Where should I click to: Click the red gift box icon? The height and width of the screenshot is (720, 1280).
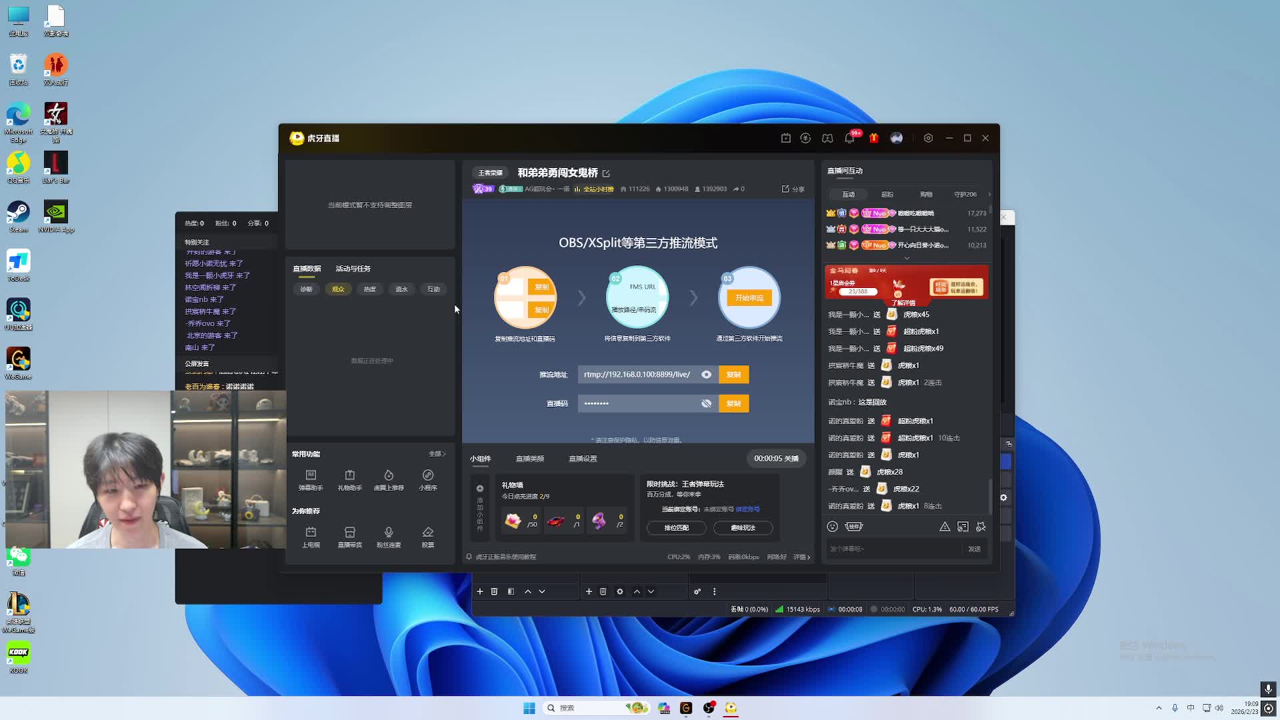pyautogui.click(x=873, y=138)
